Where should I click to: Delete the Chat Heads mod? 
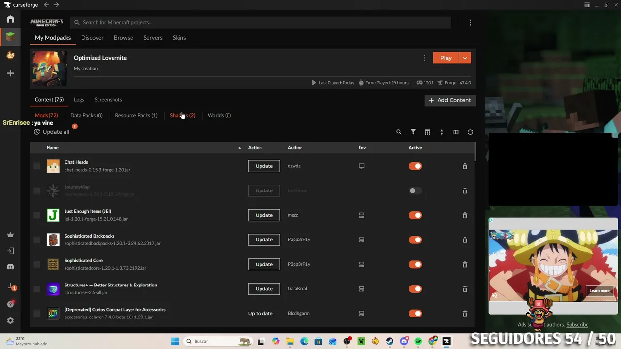[465, 166]
